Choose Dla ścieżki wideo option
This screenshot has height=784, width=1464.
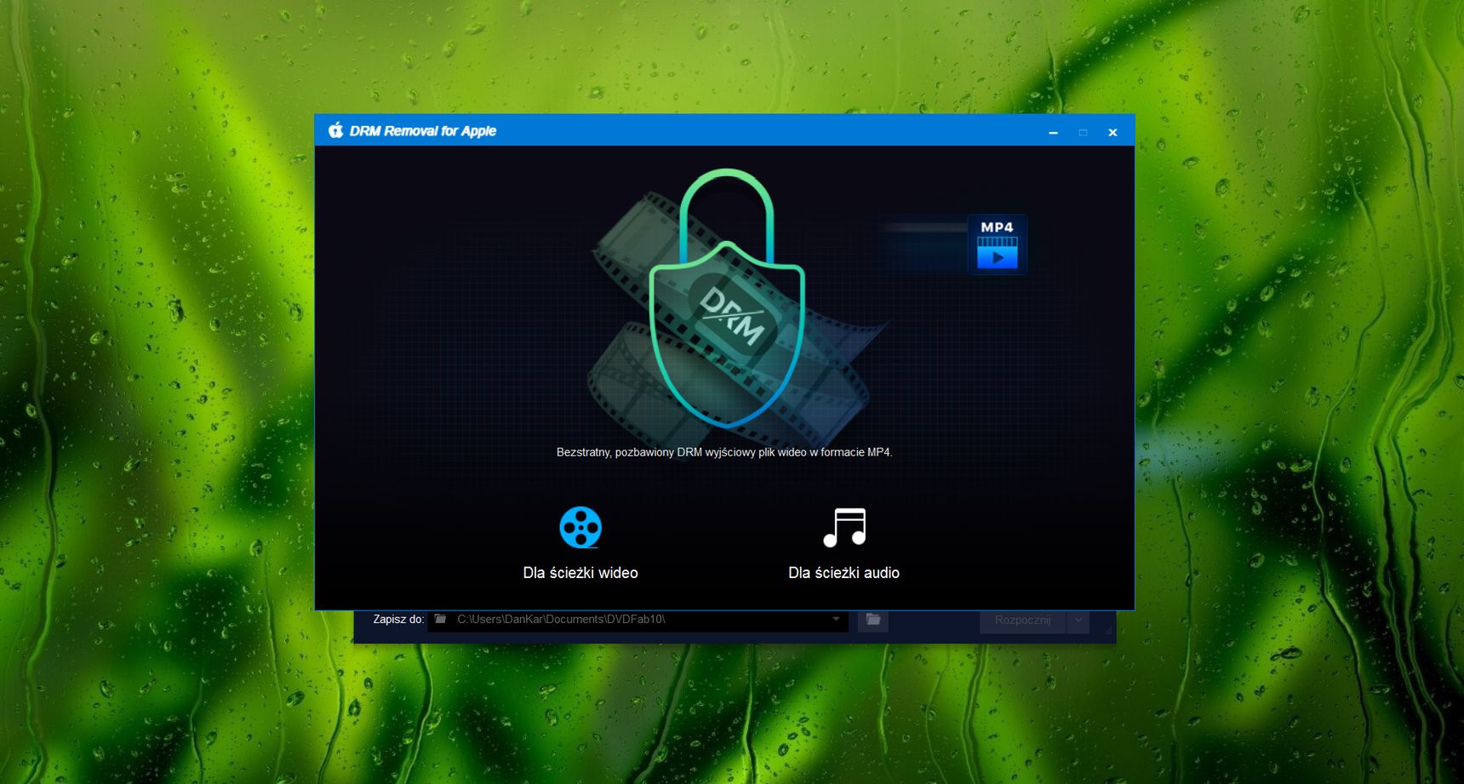coord(580,573)
